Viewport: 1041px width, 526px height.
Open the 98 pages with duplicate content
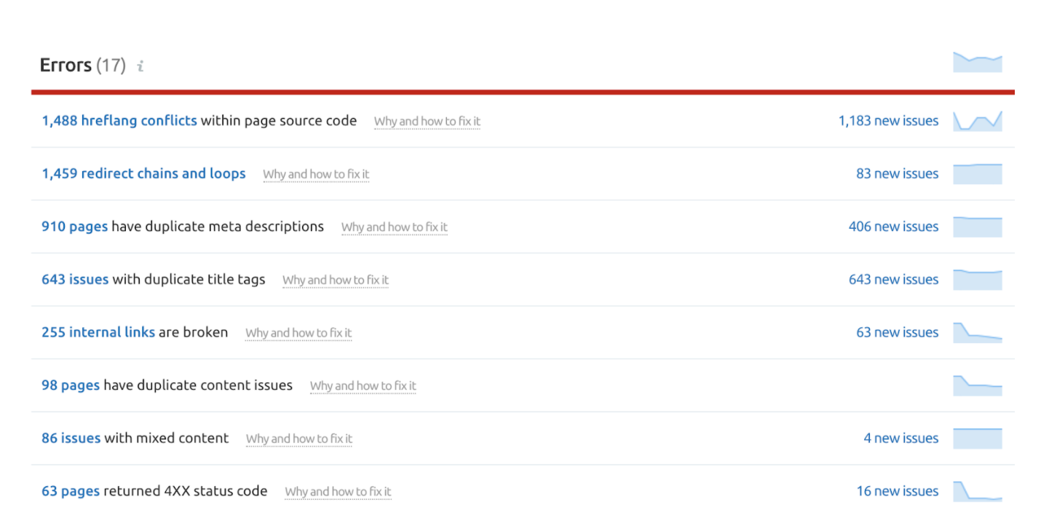point(70,385)
